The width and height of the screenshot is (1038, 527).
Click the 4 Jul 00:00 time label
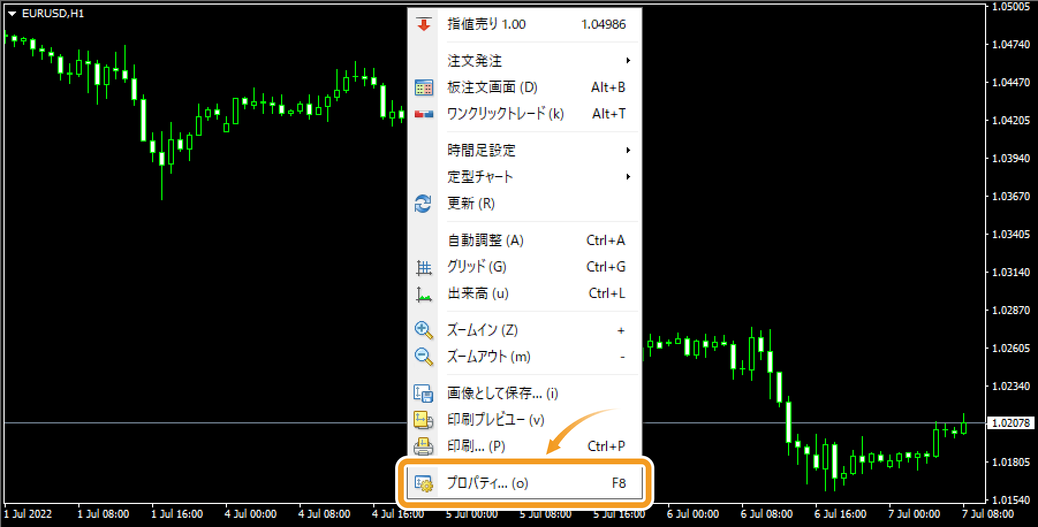click(x=251, y=514)
